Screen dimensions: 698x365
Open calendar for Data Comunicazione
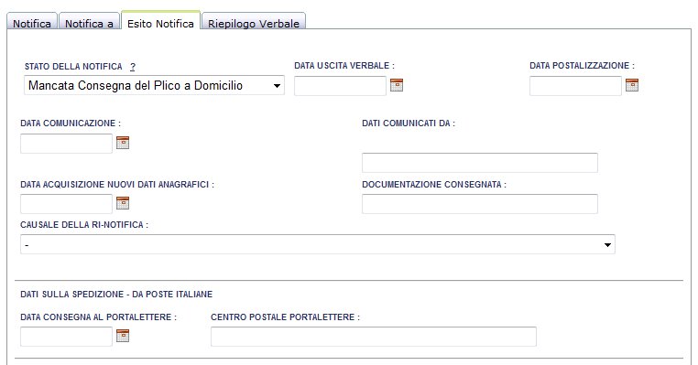(x=123, y=143)
